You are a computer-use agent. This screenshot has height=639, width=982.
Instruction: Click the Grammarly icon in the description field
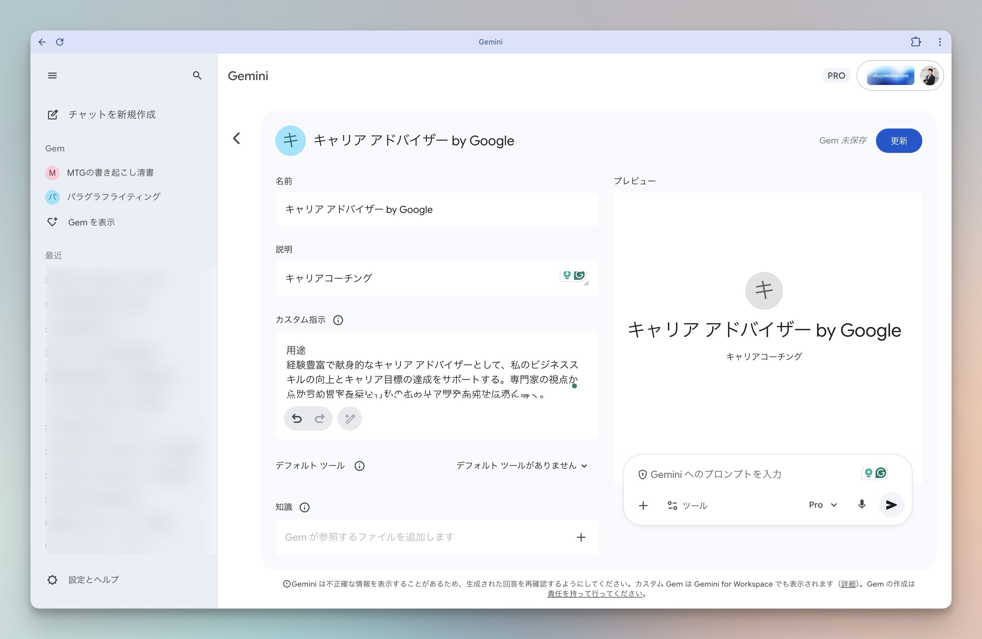[x=579, y=276]
